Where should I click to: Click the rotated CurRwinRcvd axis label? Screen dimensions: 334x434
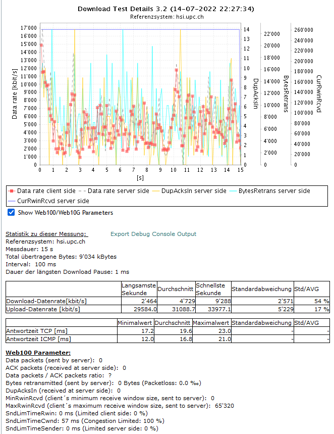[318, 94]
